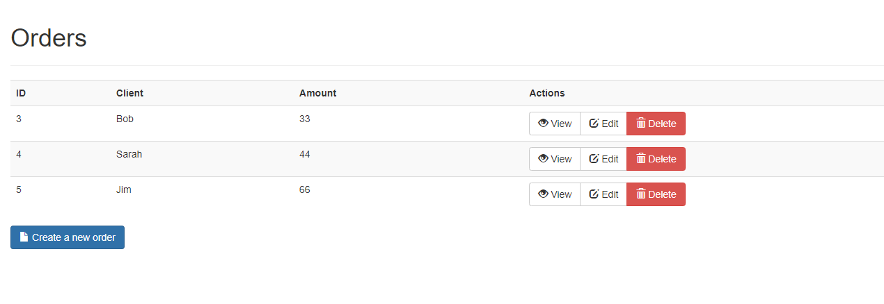Click the trash icon in Bob's row
Viewport: 884px width, 304px height.
pyautogui.click(x=641, y=124)
